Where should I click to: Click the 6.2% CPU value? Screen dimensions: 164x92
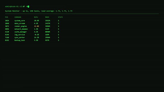coord(36,24)
